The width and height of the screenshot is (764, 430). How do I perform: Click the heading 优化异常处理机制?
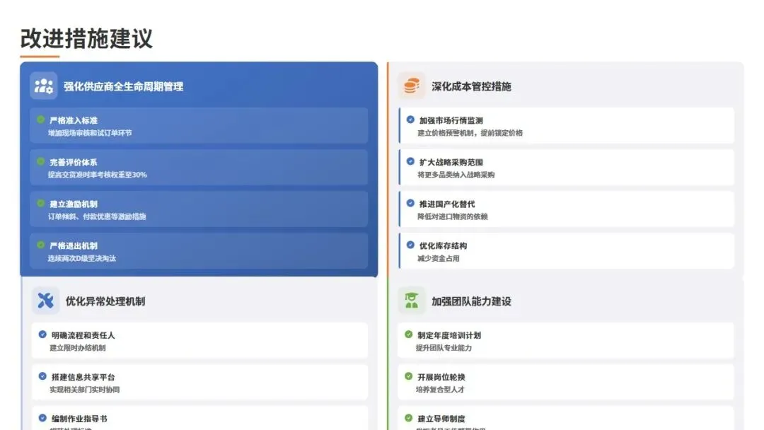[x=105, y=301]
